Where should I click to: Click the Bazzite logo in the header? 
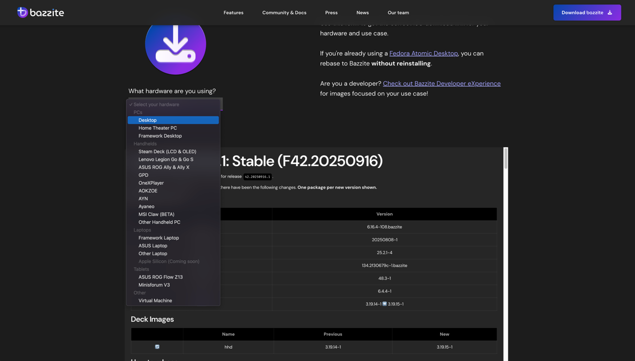click(41, 12)
